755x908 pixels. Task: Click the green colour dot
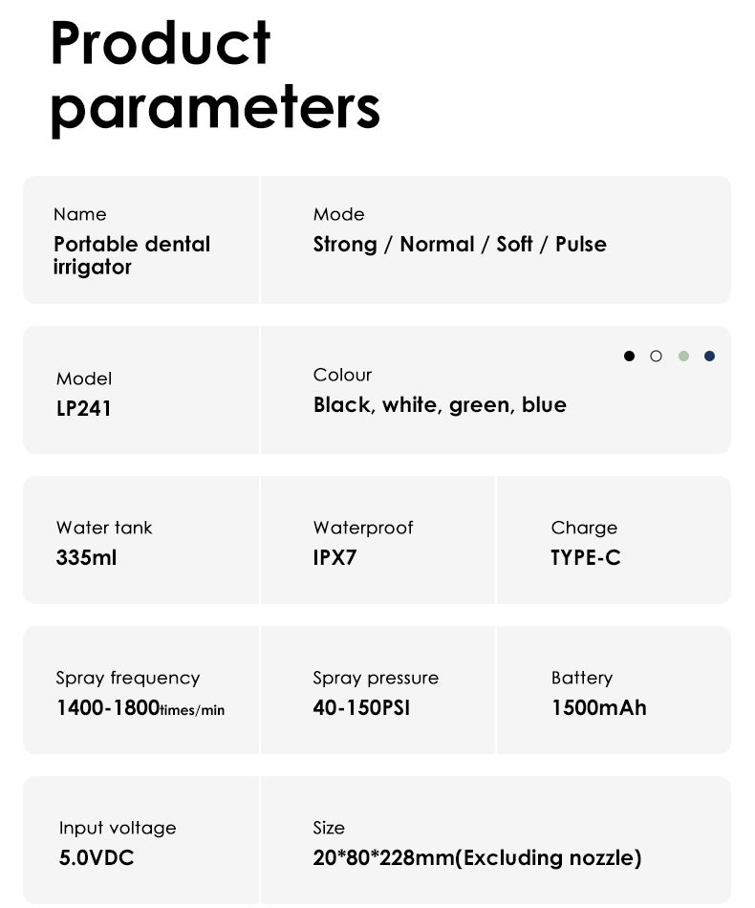pyautogui.click(x=683, y=356)
